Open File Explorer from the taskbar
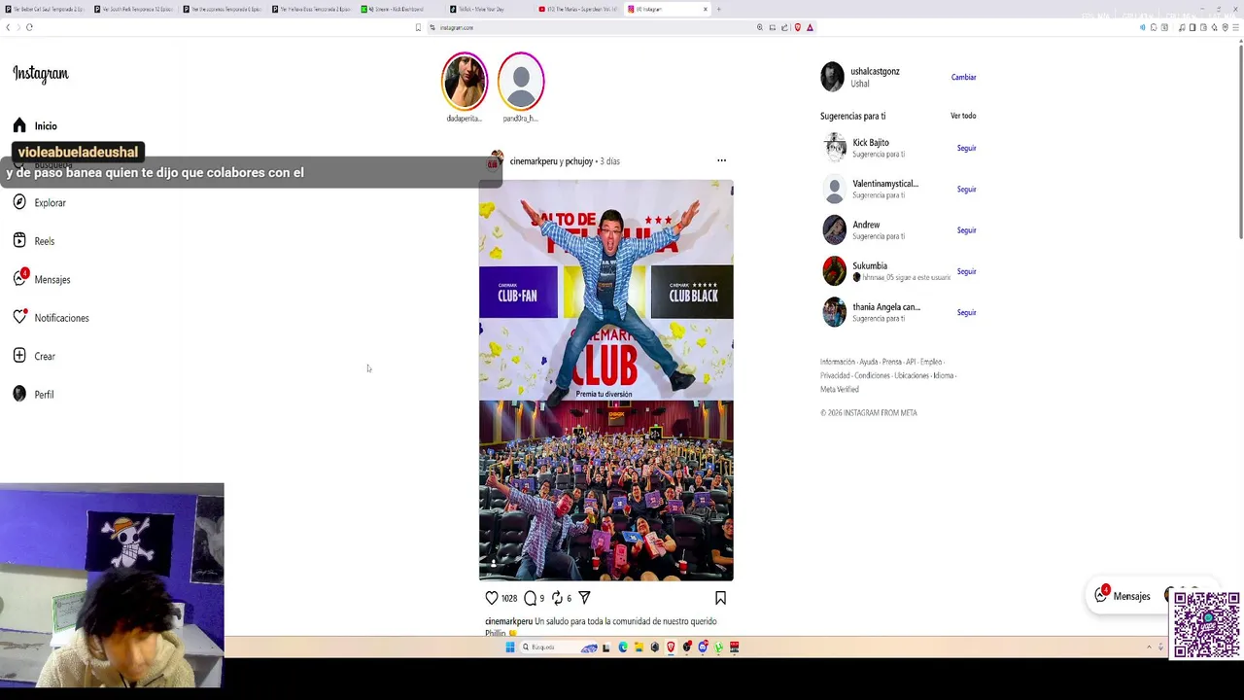The image size is (1244, 700). pos(639,647)
